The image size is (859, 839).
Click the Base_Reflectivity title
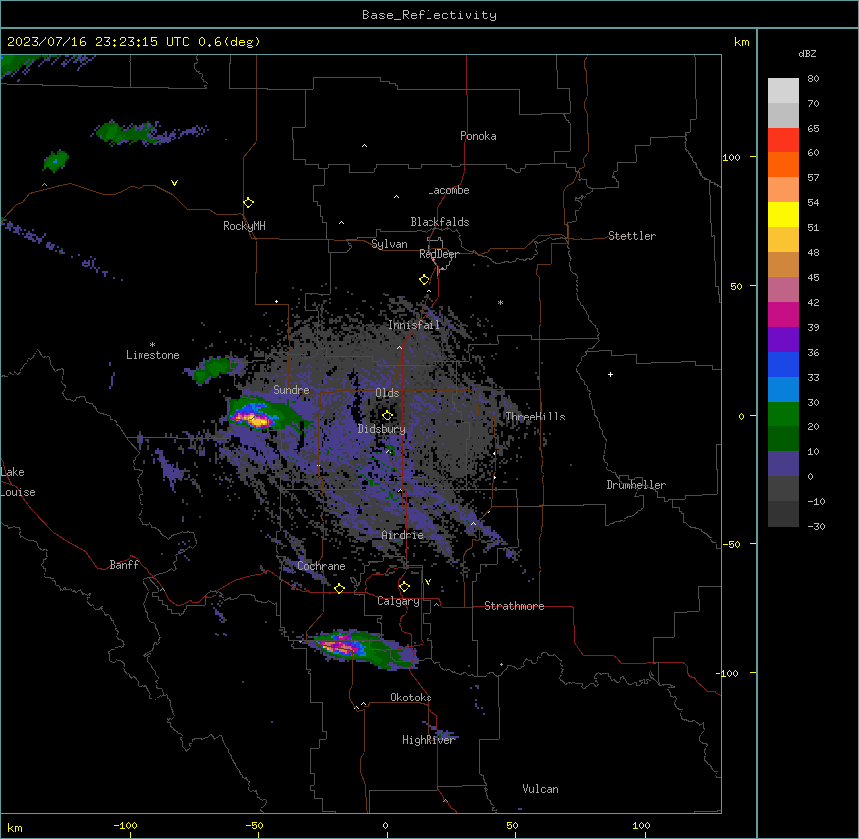point(429,15)
